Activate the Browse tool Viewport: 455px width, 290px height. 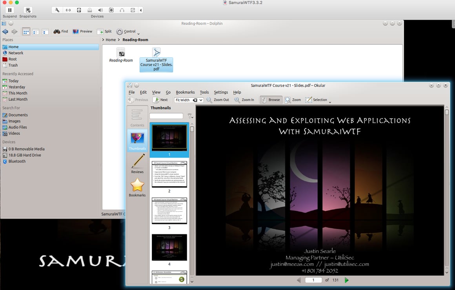[271, 100]
